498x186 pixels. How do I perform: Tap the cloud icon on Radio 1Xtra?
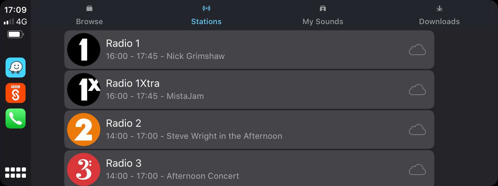point(417,90)
